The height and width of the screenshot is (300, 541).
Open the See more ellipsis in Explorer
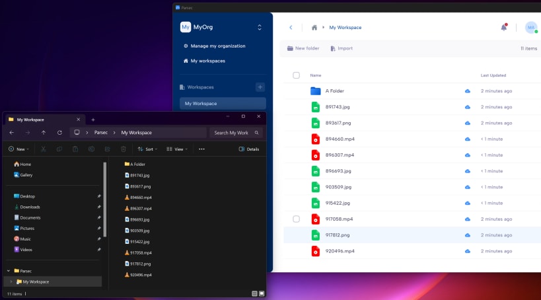point(201,149)
